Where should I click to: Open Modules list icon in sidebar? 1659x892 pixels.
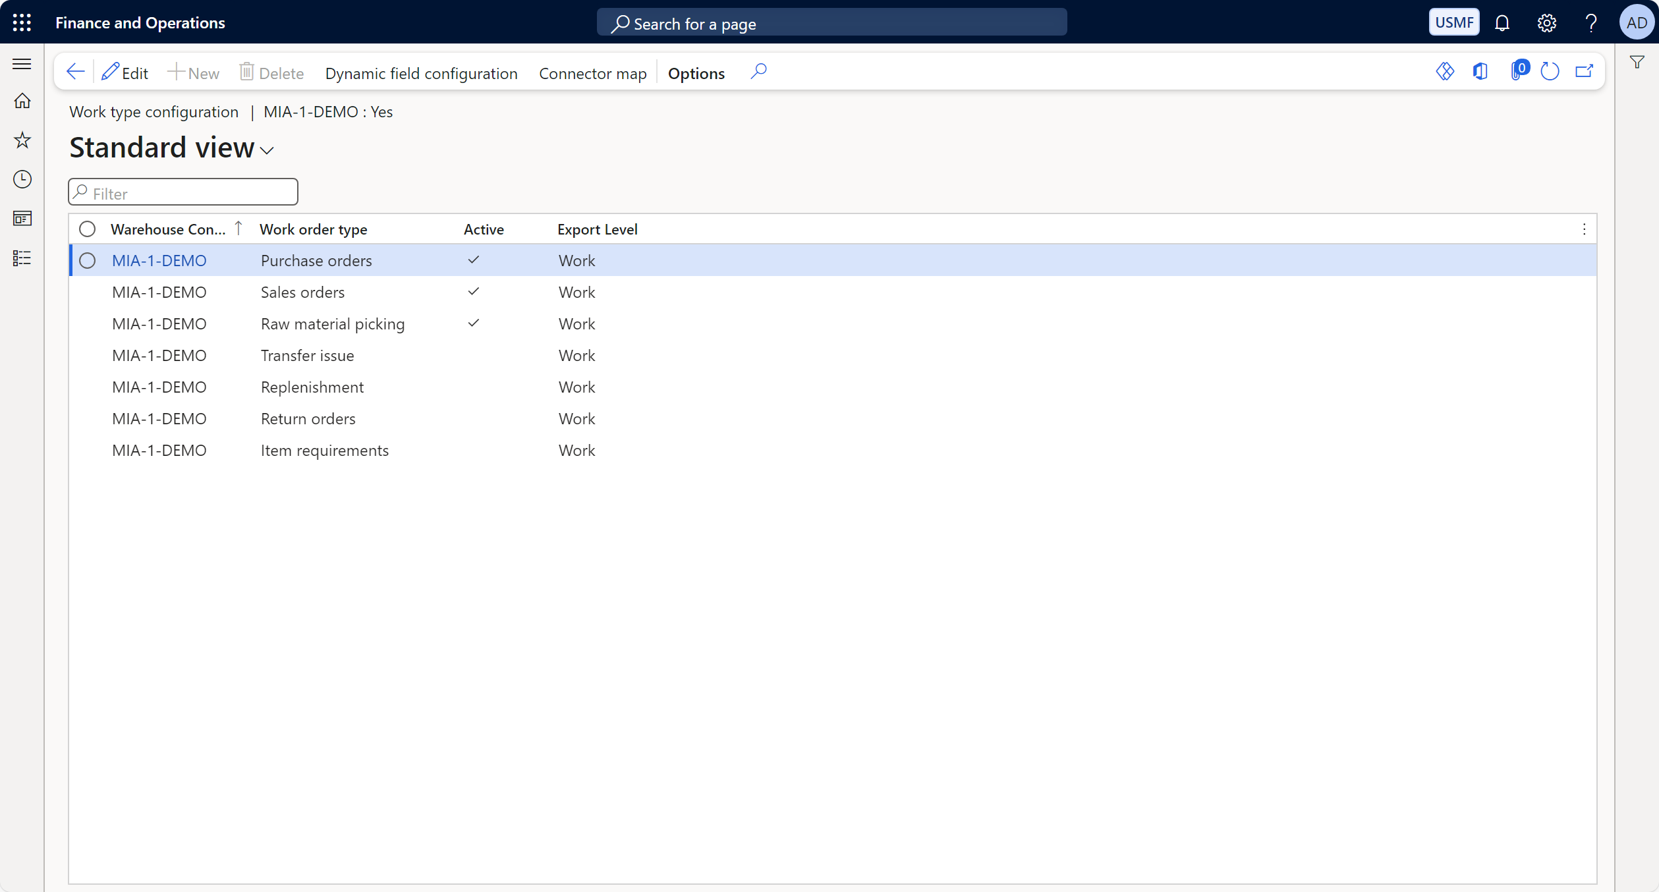[x=22, y=258]
